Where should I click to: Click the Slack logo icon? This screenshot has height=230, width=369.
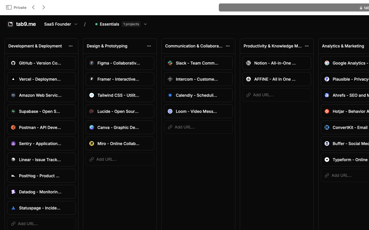pyautogui.click(x=170, y=63)
